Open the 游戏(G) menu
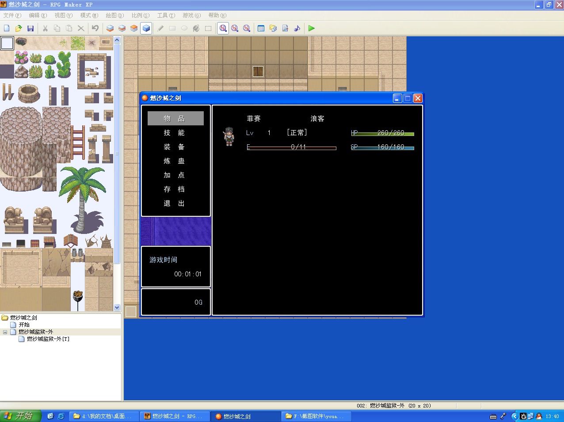 tap(192, 15)
